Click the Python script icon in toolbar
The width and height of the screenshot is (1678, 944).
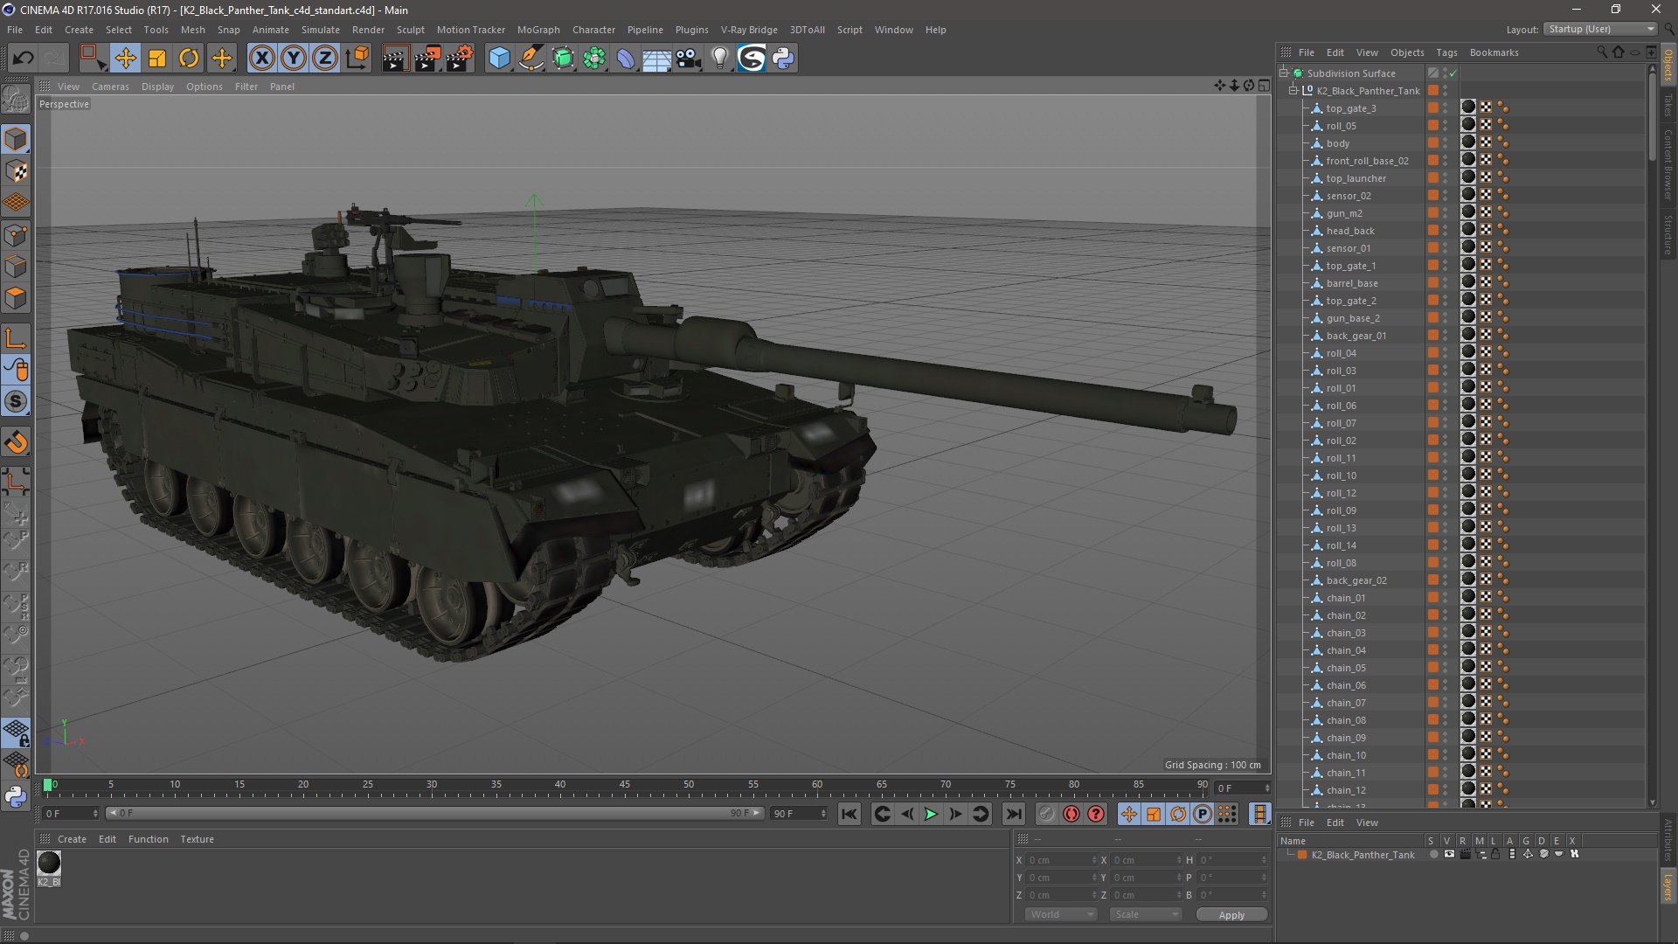(783, 59)
